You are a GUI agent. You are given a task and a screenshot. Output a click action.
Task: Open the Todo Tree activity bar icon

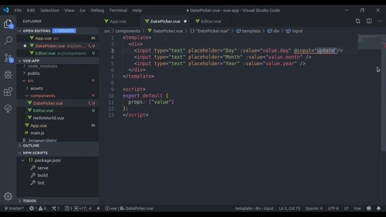click(8, 108)
